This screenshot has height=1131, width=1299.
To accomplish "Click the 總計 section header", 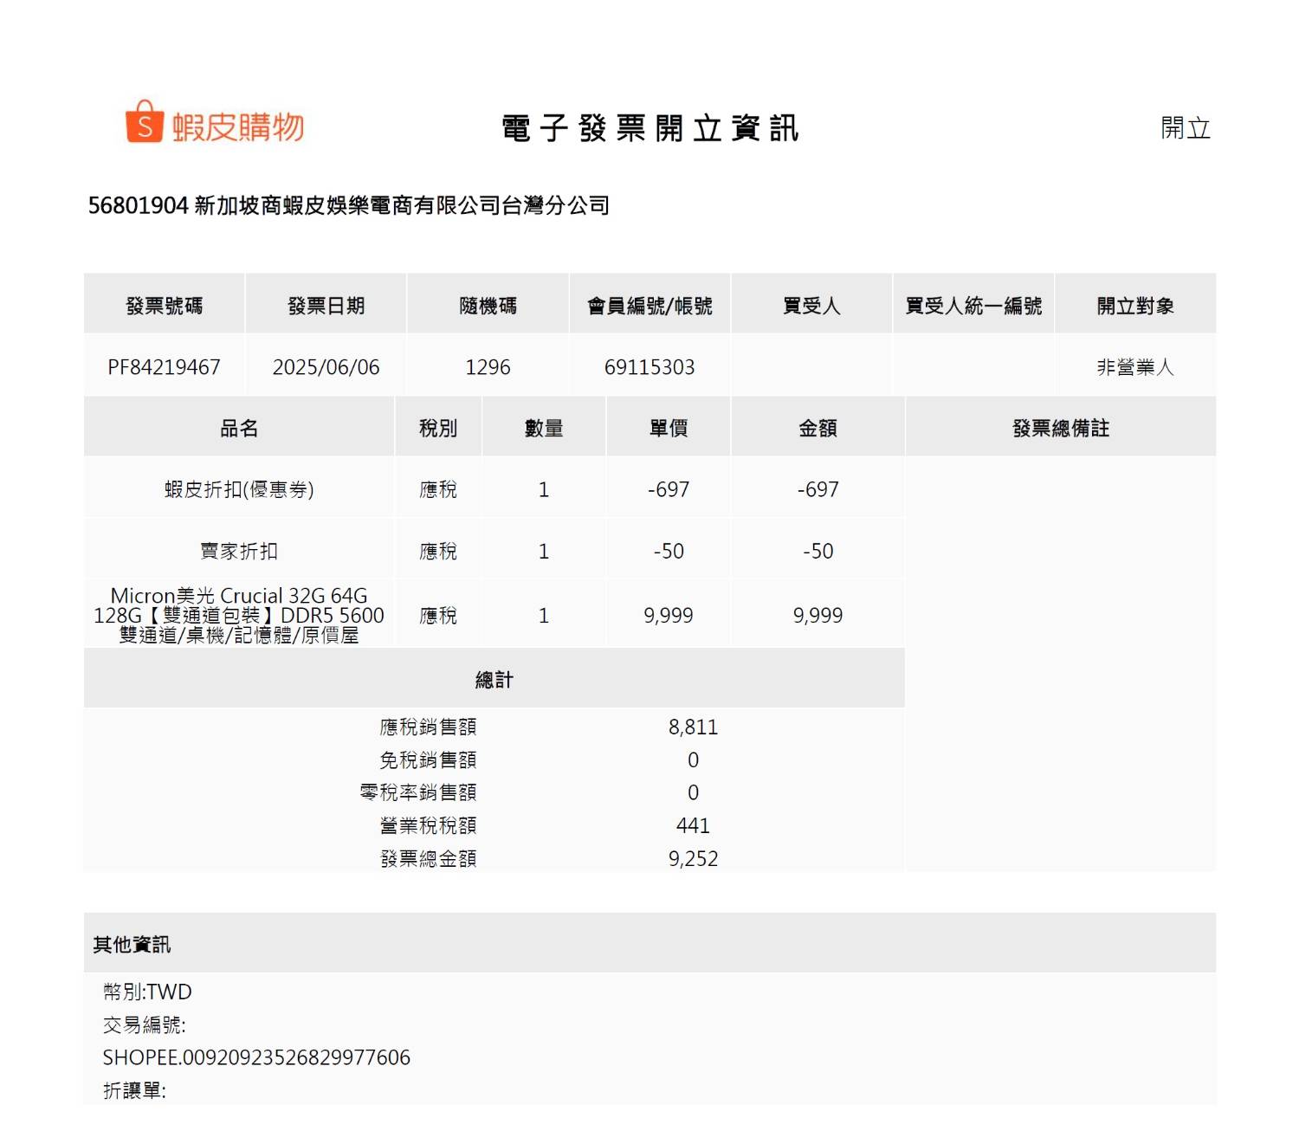I will [494, 680].
